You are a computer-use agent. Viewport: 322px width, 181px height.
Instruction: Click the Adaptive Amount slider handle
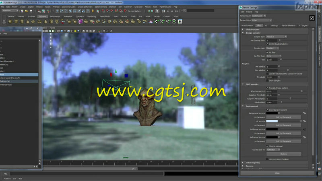click(301, 91)
